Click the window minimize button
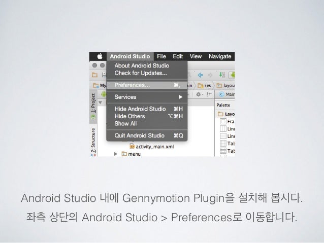Image resolution: width=324 pixels, height=243 pixels. (x=103, y=65)
